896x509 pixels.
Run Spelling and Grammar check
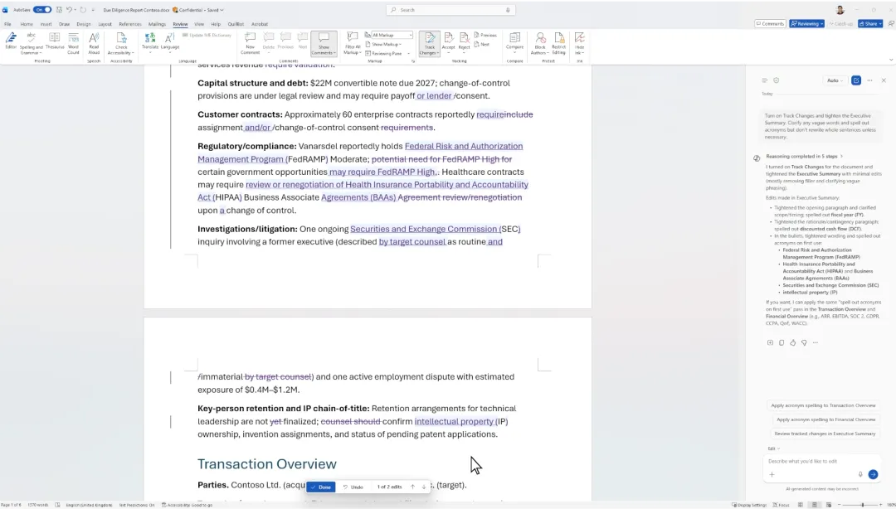coord(31,43)
